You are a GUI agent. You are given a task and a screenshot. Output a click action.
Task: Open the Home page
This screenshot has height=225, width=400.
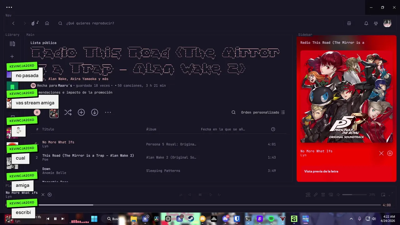(x=47, y=23)
